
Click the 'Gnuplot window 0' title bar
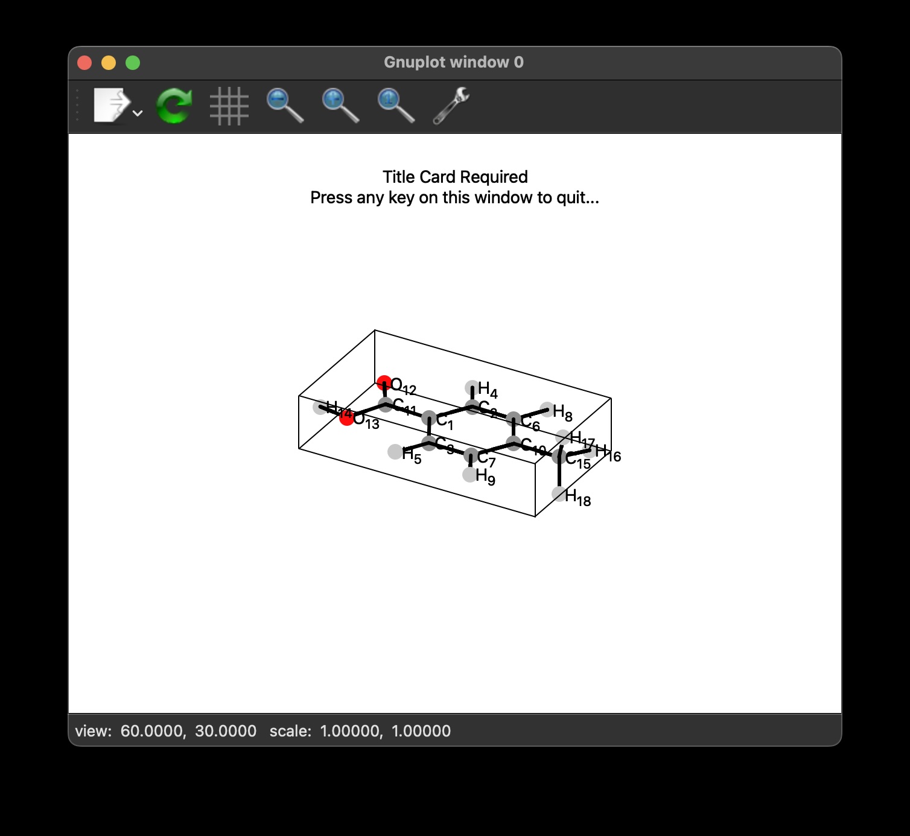click(x=454, y=62)
